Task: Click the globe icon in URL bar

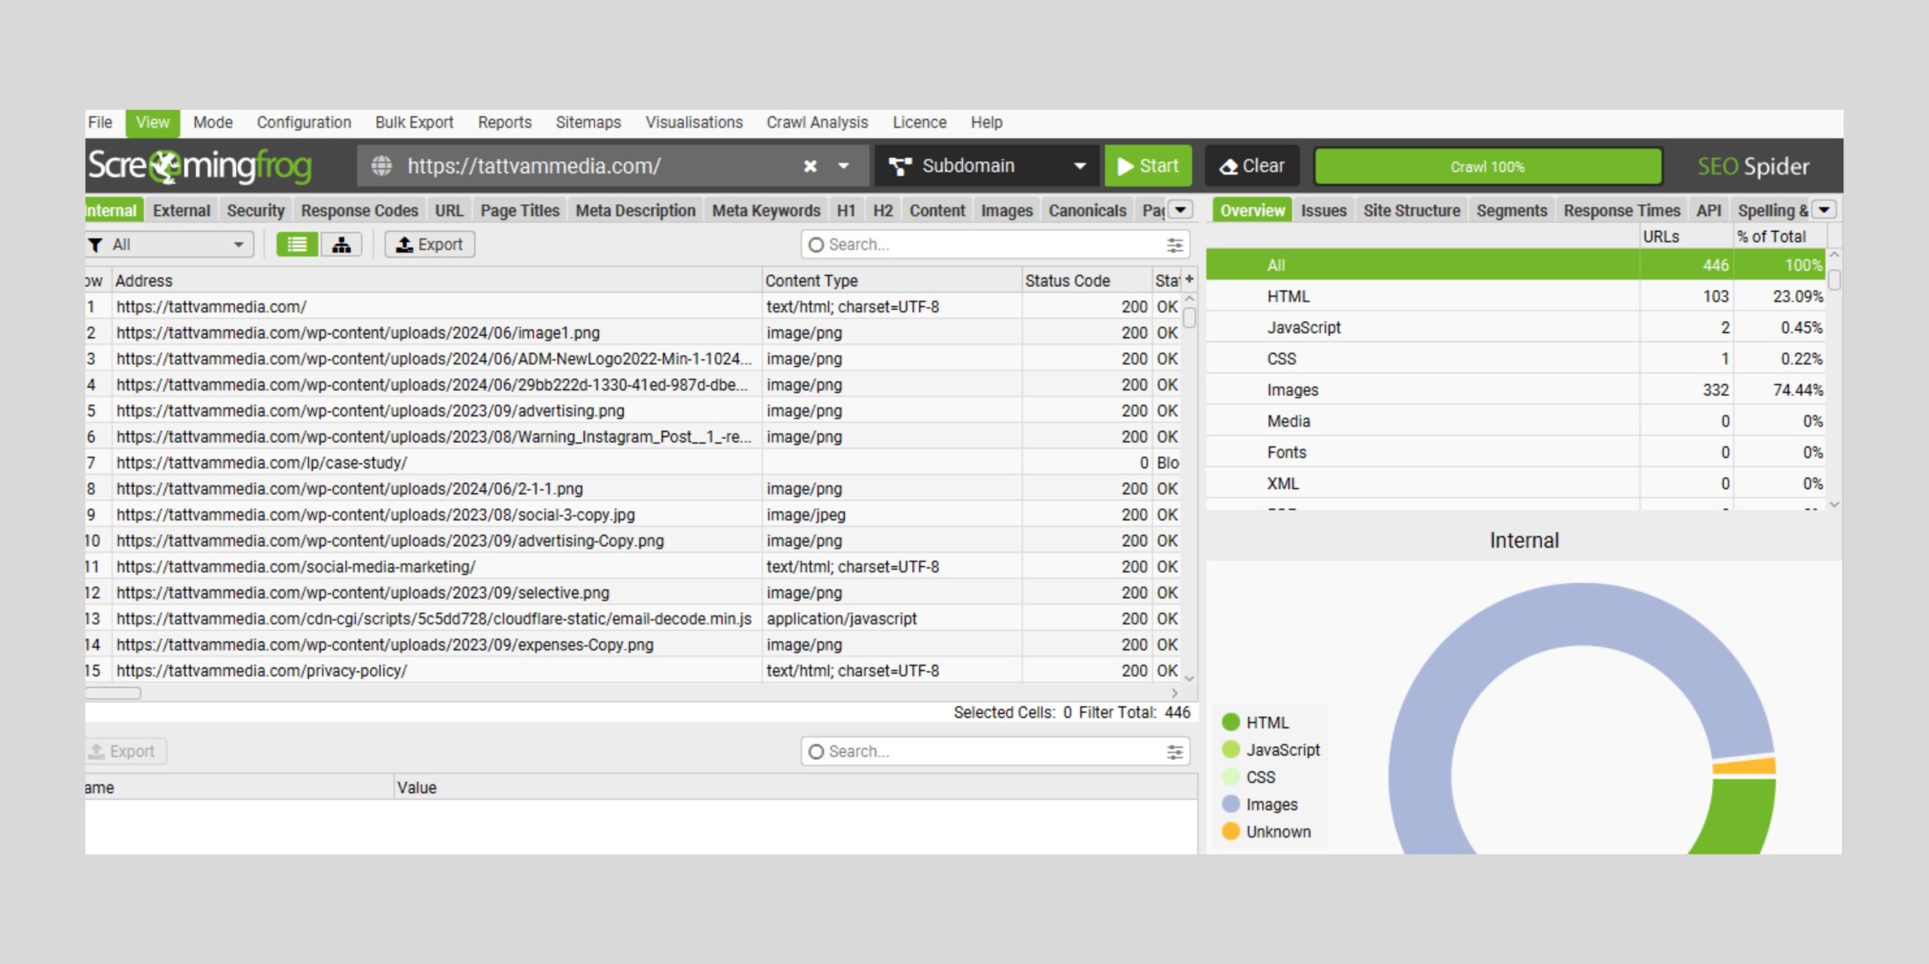Action: click(382, 166)
